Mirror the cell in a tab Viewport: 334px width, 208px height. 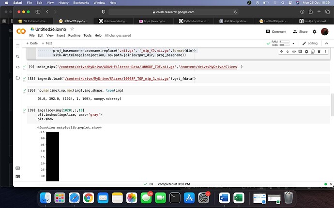click(313, 52)
